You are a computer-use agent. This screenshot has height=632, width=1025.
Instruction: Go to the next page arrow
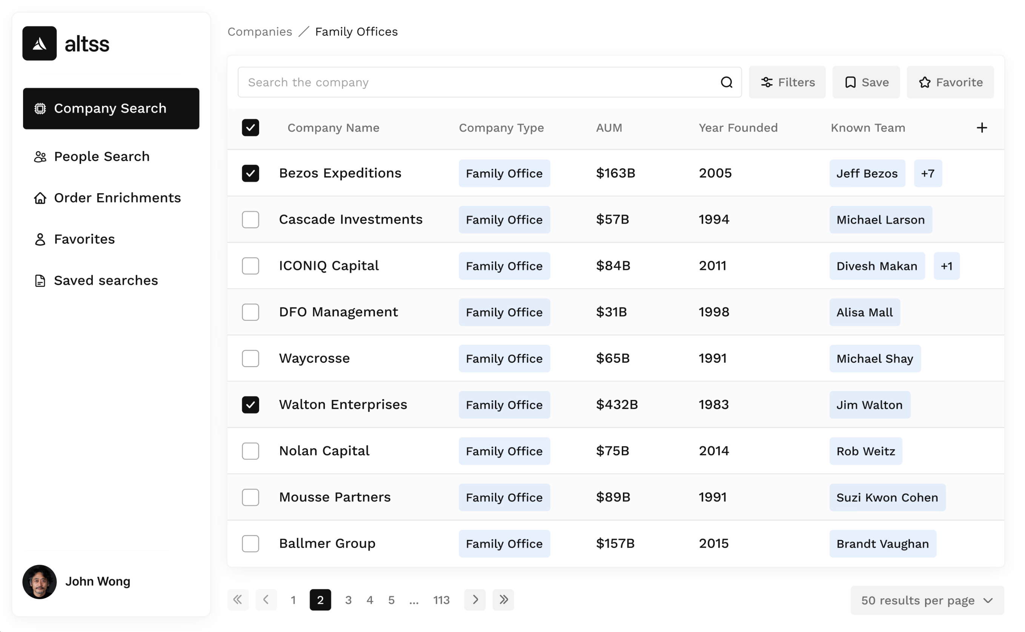(475, 600)
